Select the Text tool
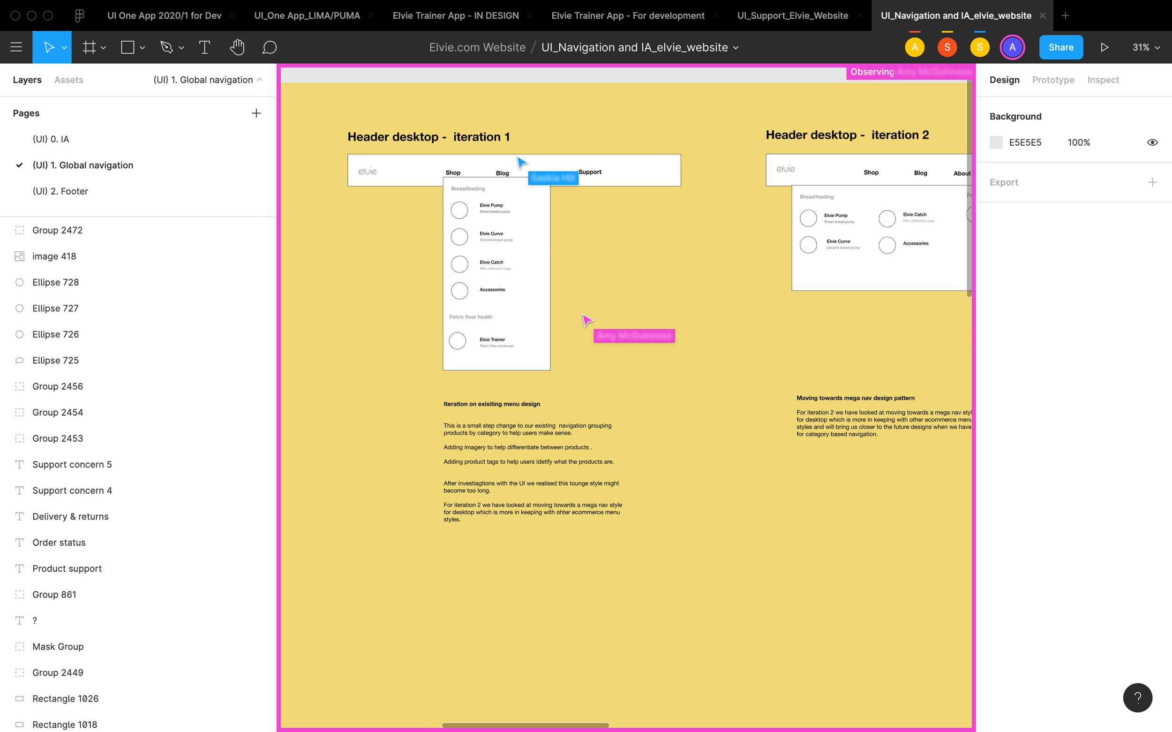The width and height of the screenshot is (1172, 732). 204,47
